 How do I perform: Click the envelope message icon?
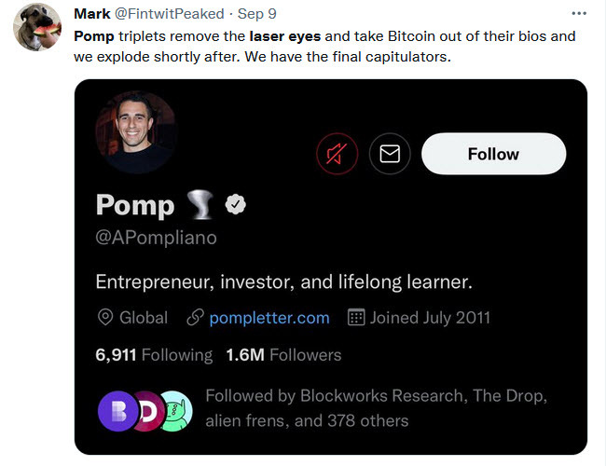click(390, 154)
